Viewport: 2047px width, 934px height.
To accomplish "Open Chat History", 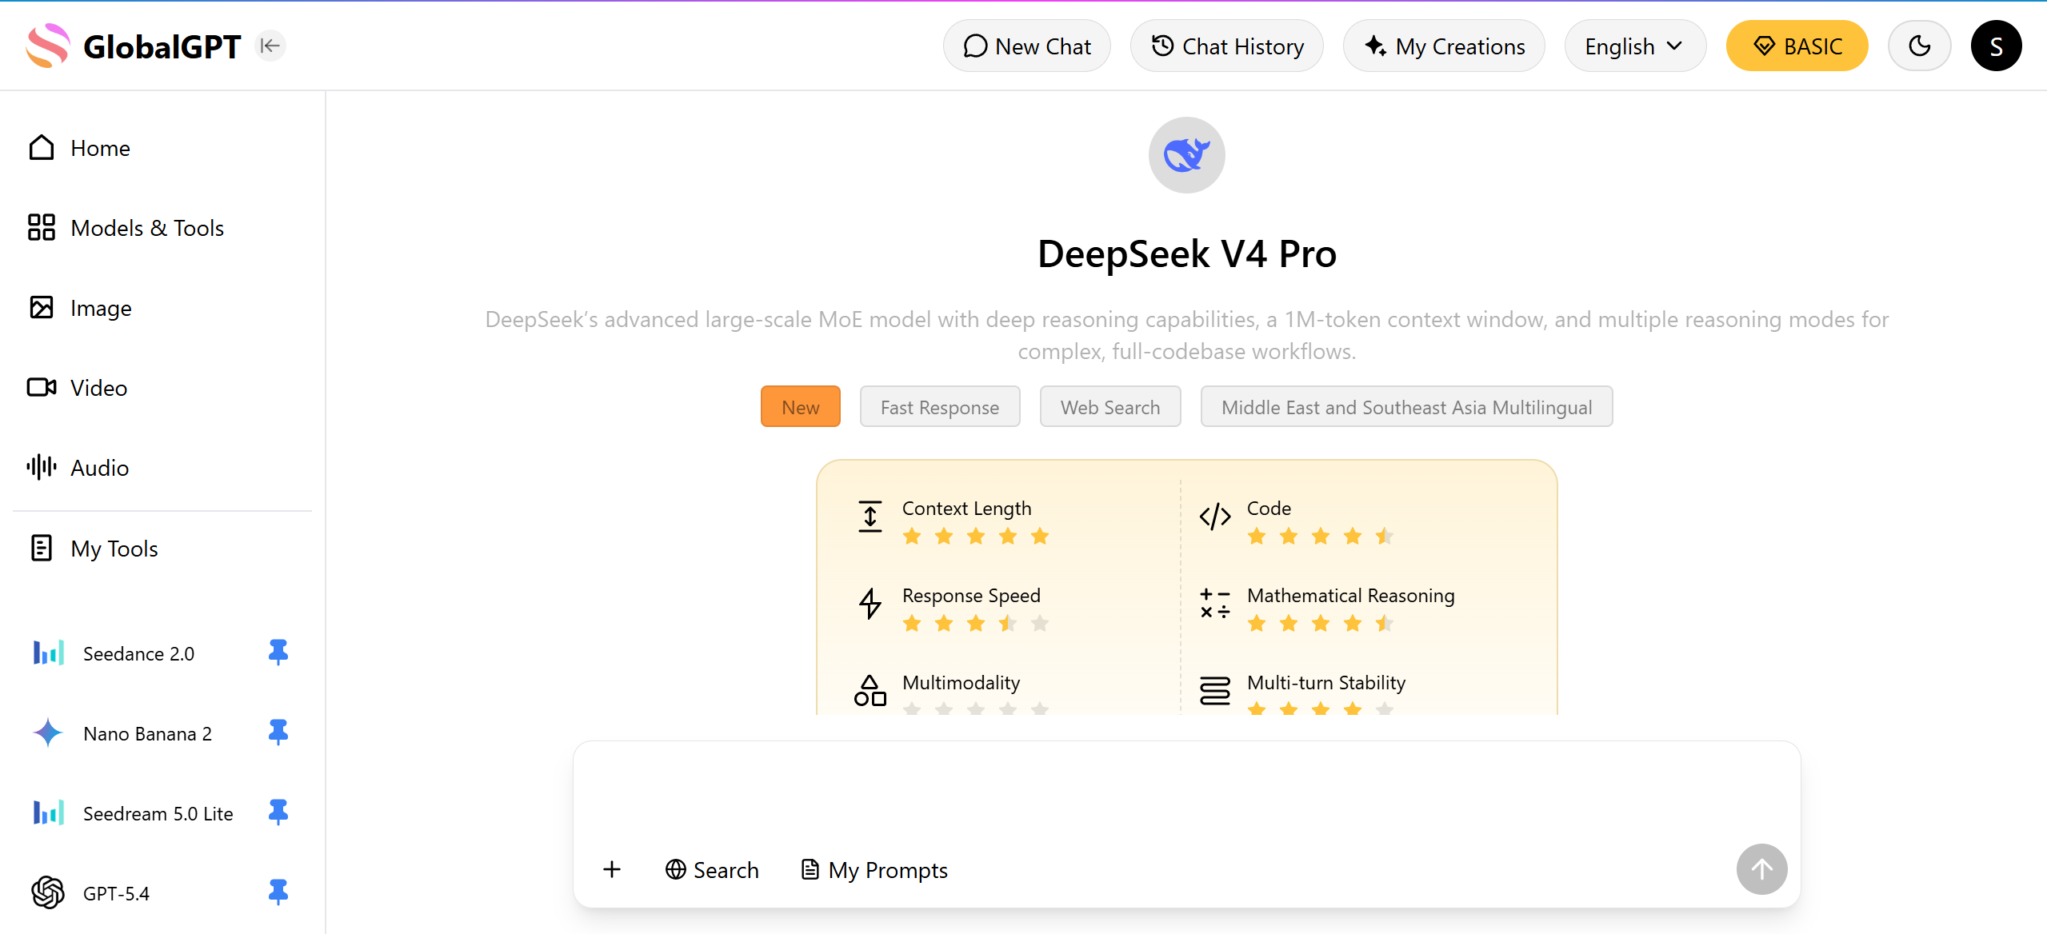I will pyautogui.click(x=1226, y=46).
